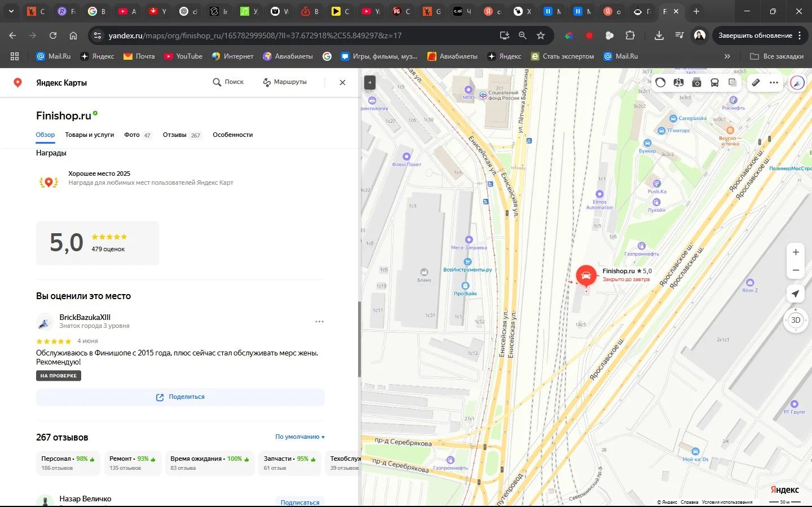The height and width of the screenshot is (507, 812).
Task: Click the Вкусно — и точка marker
Action: pyautogui.click(x=730, y=131)
